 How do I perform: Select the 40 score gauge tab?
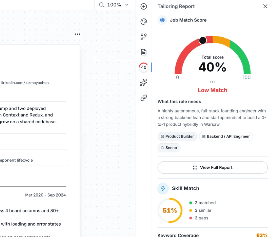[x=144, y=67]
